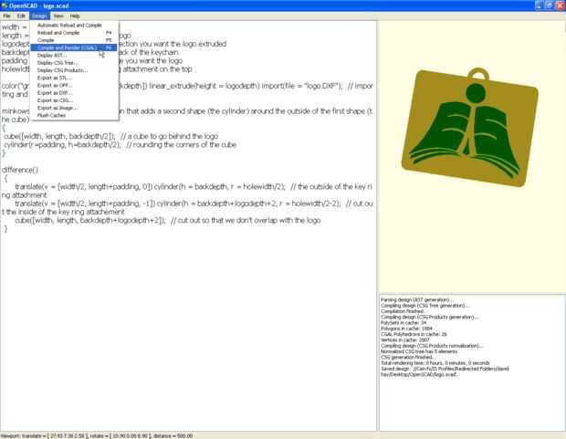566x439 pixels.
Task: Open the File menu
Action: coord(6,16)
